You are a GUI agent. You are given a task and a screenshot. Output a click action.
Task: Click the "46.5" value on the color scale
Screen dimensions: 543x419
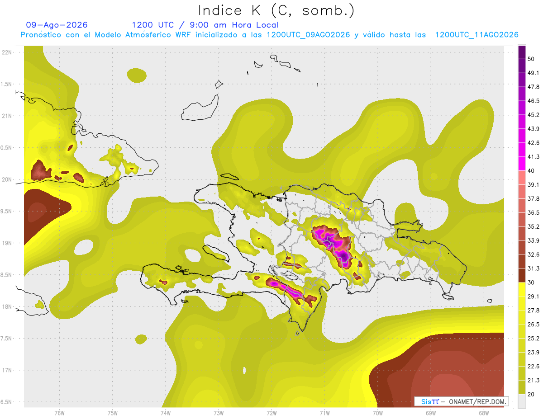(533, 101)
